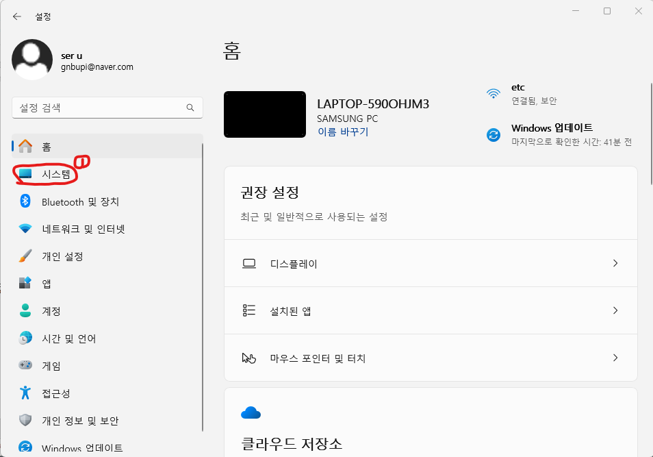This screenshot has width=653, height=457.
Task: Click the sidebar vertical scrollbar
Action: [203, 288]
